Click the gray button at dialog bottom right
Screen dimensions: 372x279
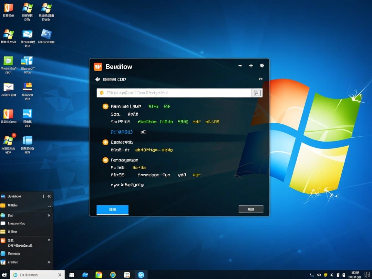click(x=251, y=209)
